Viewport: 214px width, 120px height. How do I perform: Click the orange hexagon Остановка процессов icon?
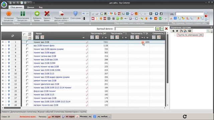[x=9, y=14]
